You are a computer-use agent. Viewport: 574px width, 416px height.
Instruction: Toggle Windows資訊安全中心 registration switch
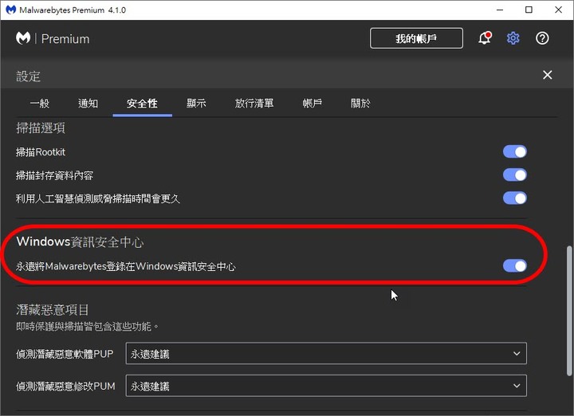(x=515, y=265)
